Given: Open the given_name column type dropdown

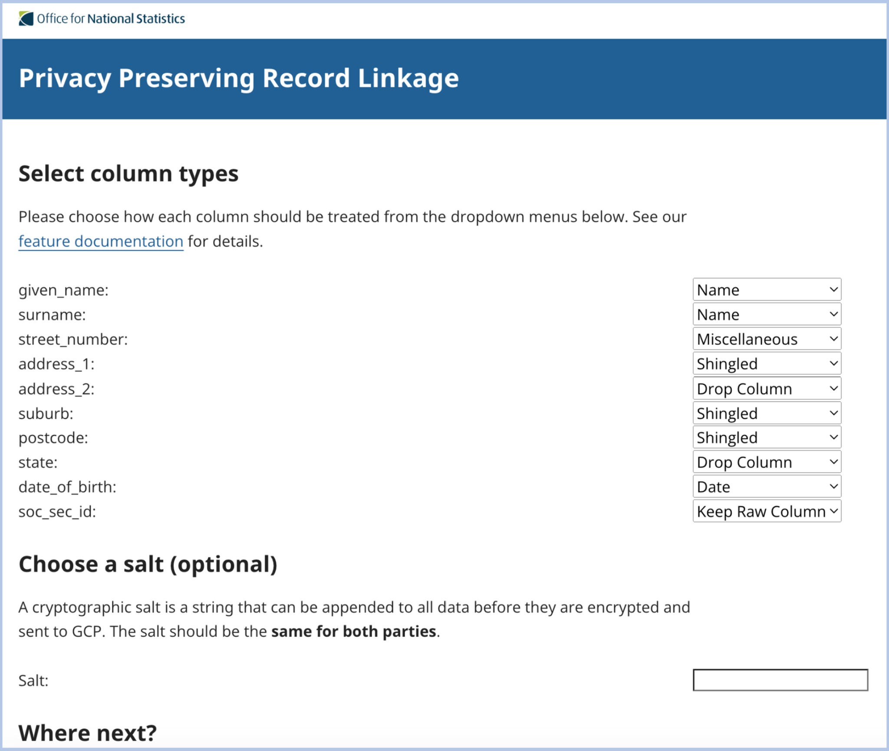Looking at the screenshot, I should click(x=767, y=289).
